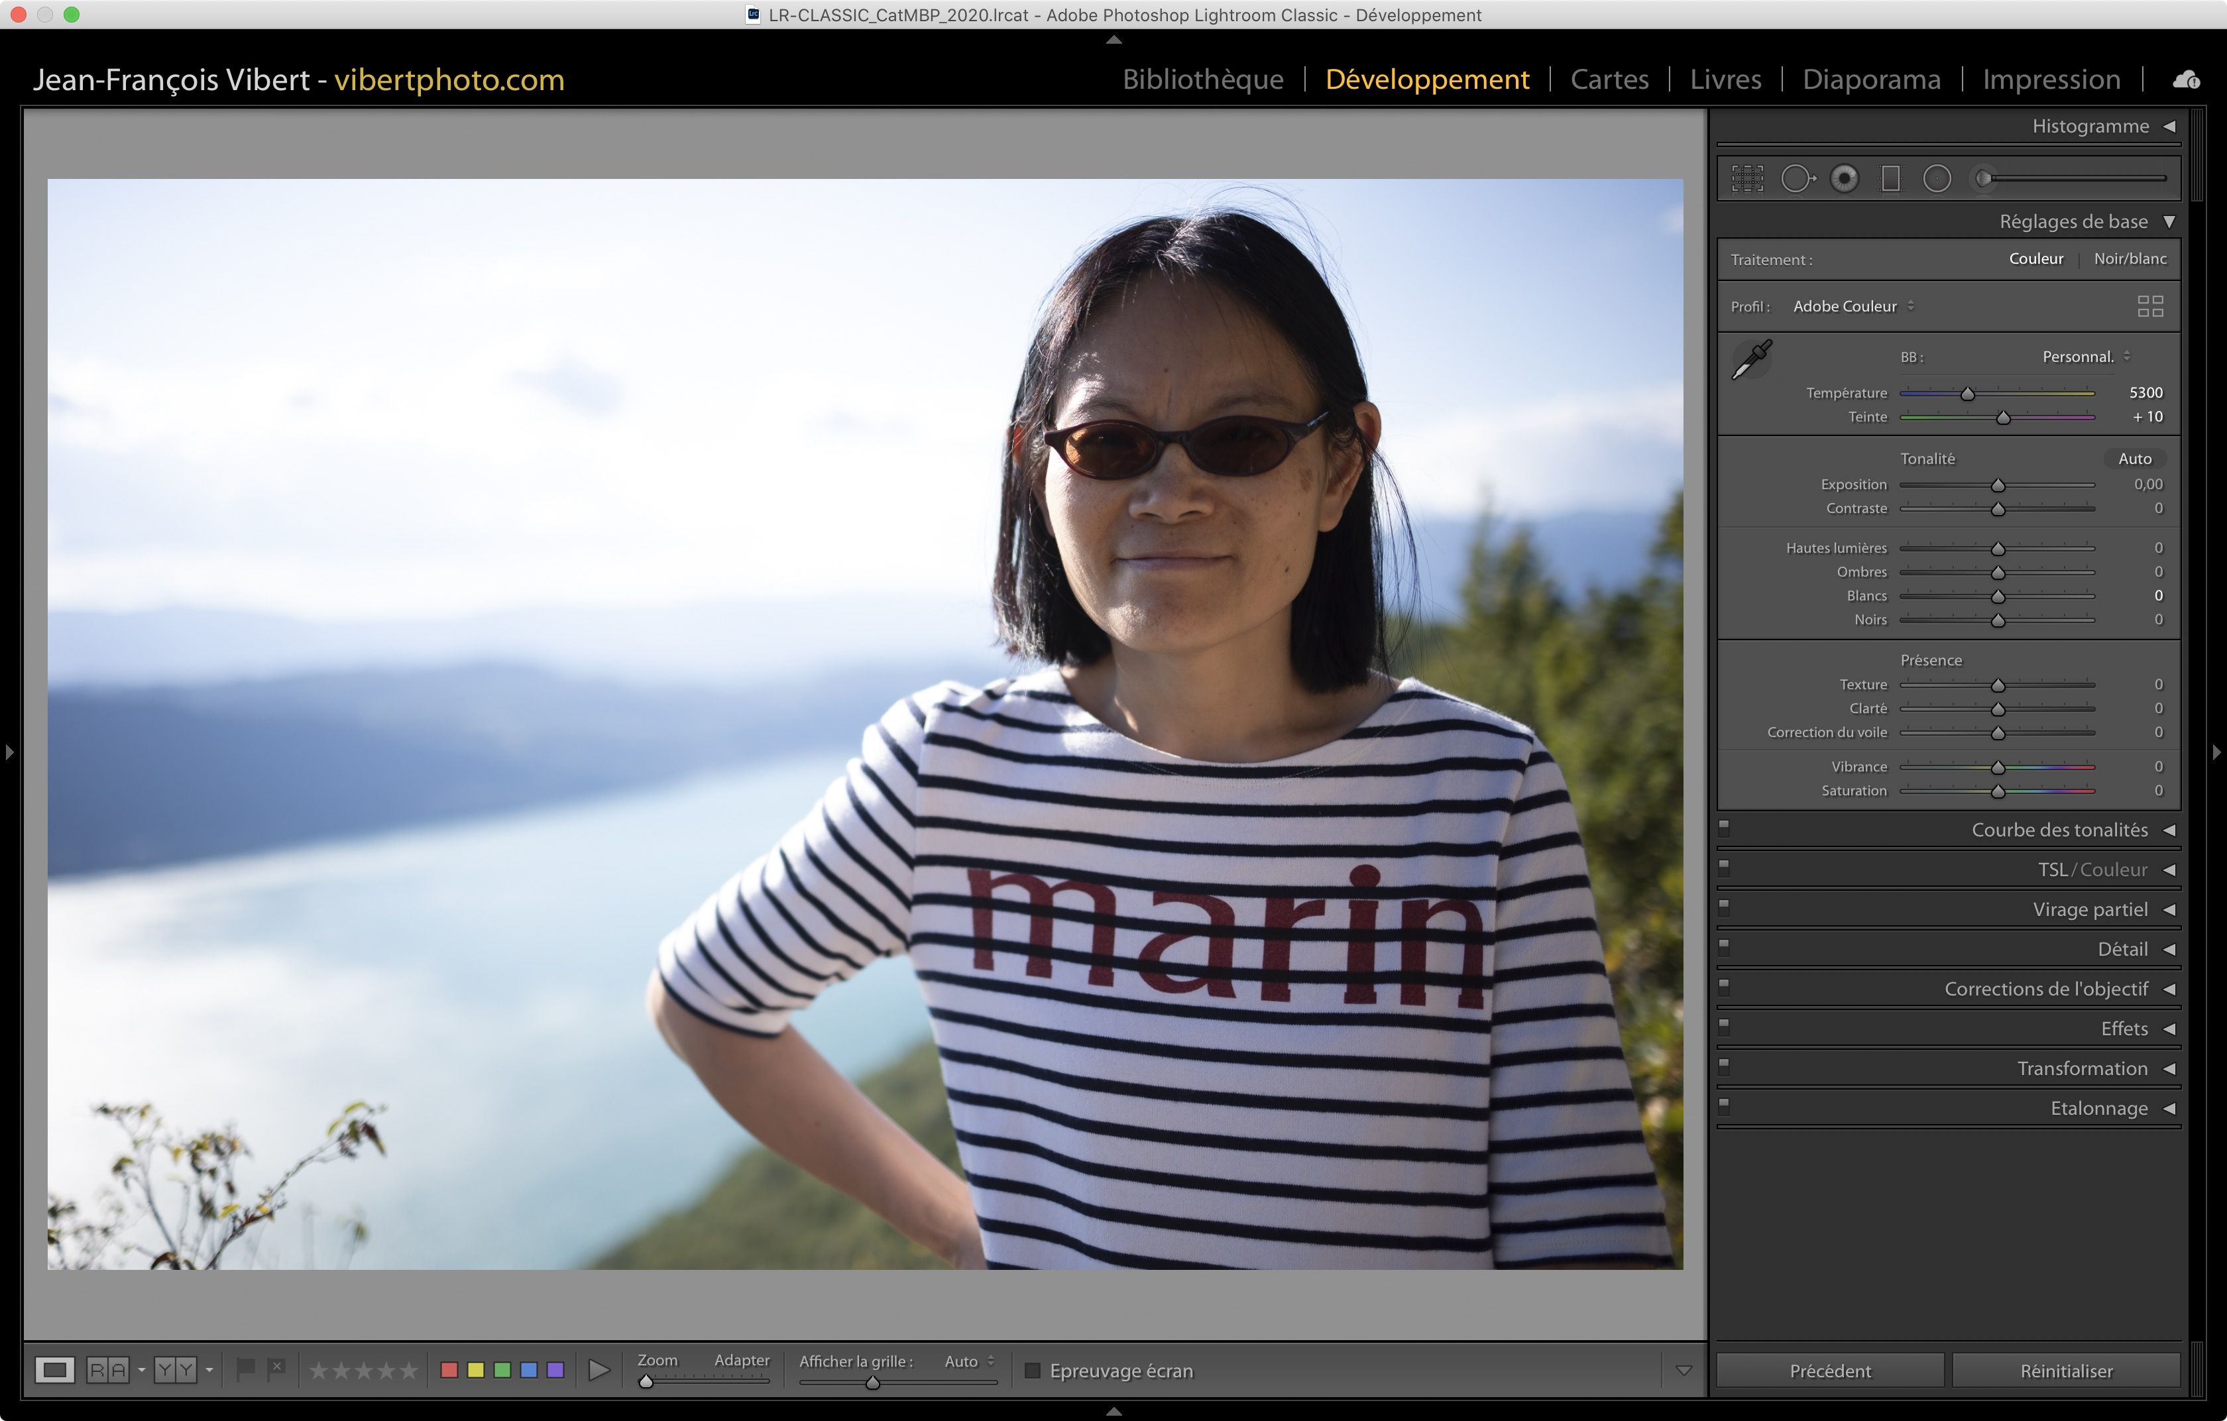2227x1421 pixels.
Task: Open the profile browser grid icon
Action: [2149, 306]
